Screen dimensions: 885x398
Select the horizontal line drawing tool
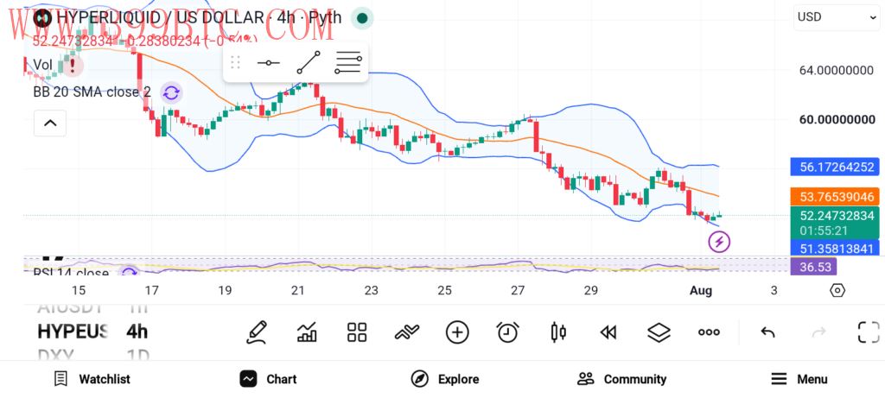click(268, 62)
